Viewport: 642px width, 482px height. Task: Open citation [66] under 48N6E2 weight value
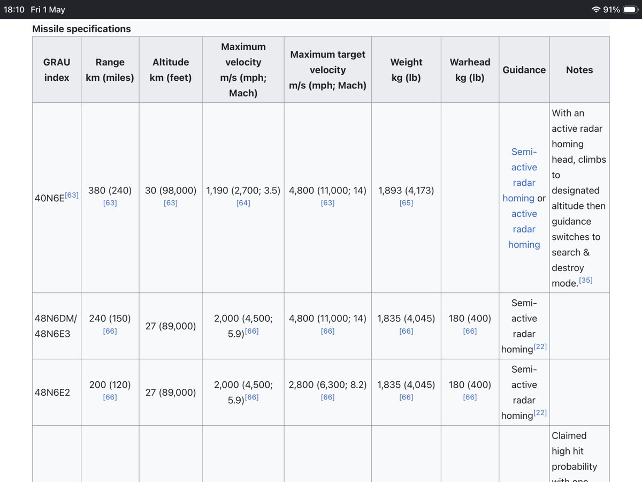pyautogui.click(x=406, y=397)
